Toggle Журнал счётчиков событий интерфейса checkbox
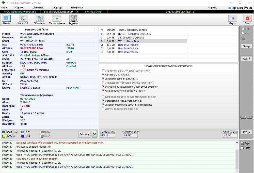 (103, 105)
